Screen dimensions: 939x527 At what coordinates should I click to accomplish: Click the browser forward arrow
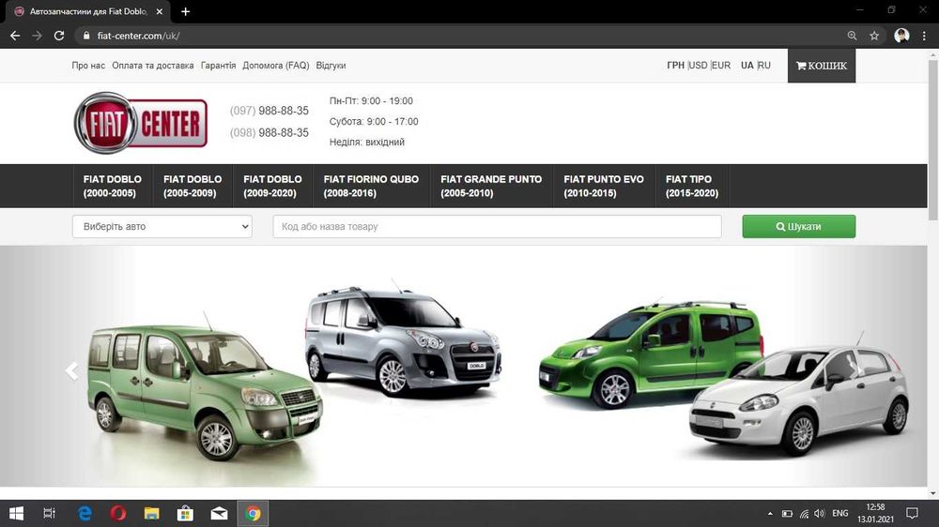coord(38,36)
